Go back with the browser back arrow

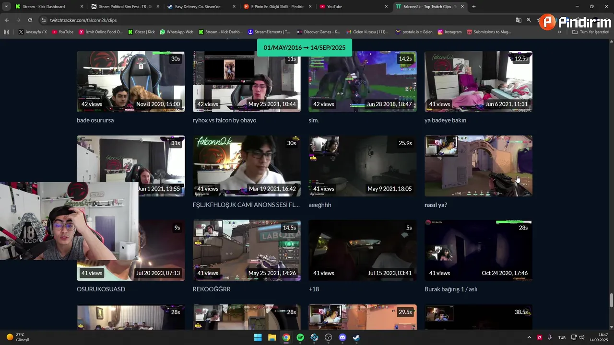coord(7,20)
